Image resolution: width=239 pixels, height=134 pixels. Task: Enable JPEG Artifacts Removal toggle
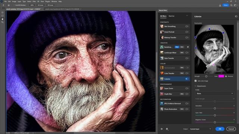click(x=187, y=103)
